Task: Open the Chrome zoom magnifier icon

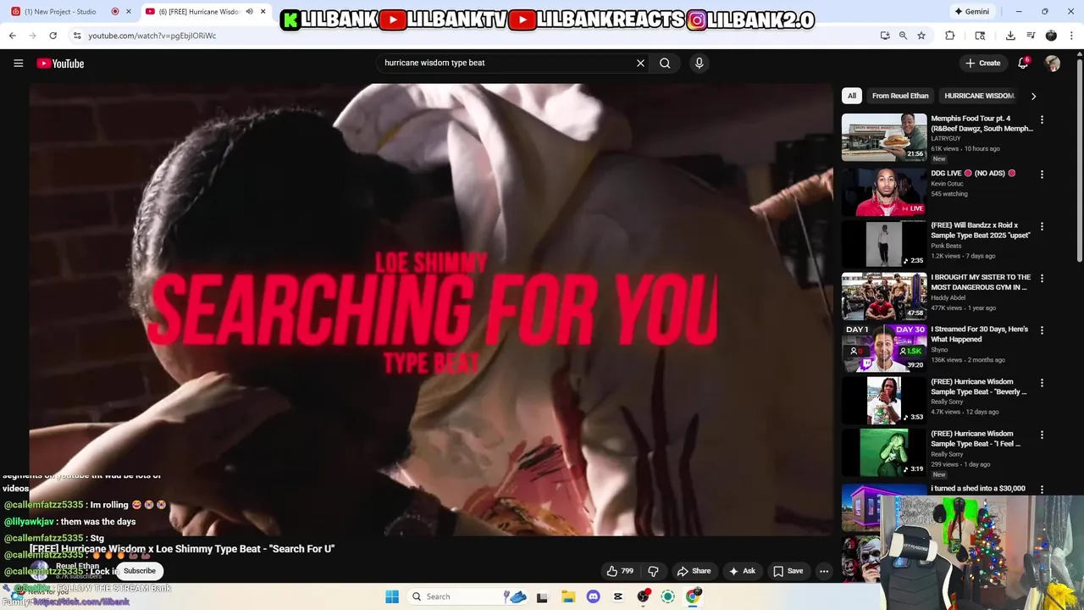Action: tap(903, 36)
